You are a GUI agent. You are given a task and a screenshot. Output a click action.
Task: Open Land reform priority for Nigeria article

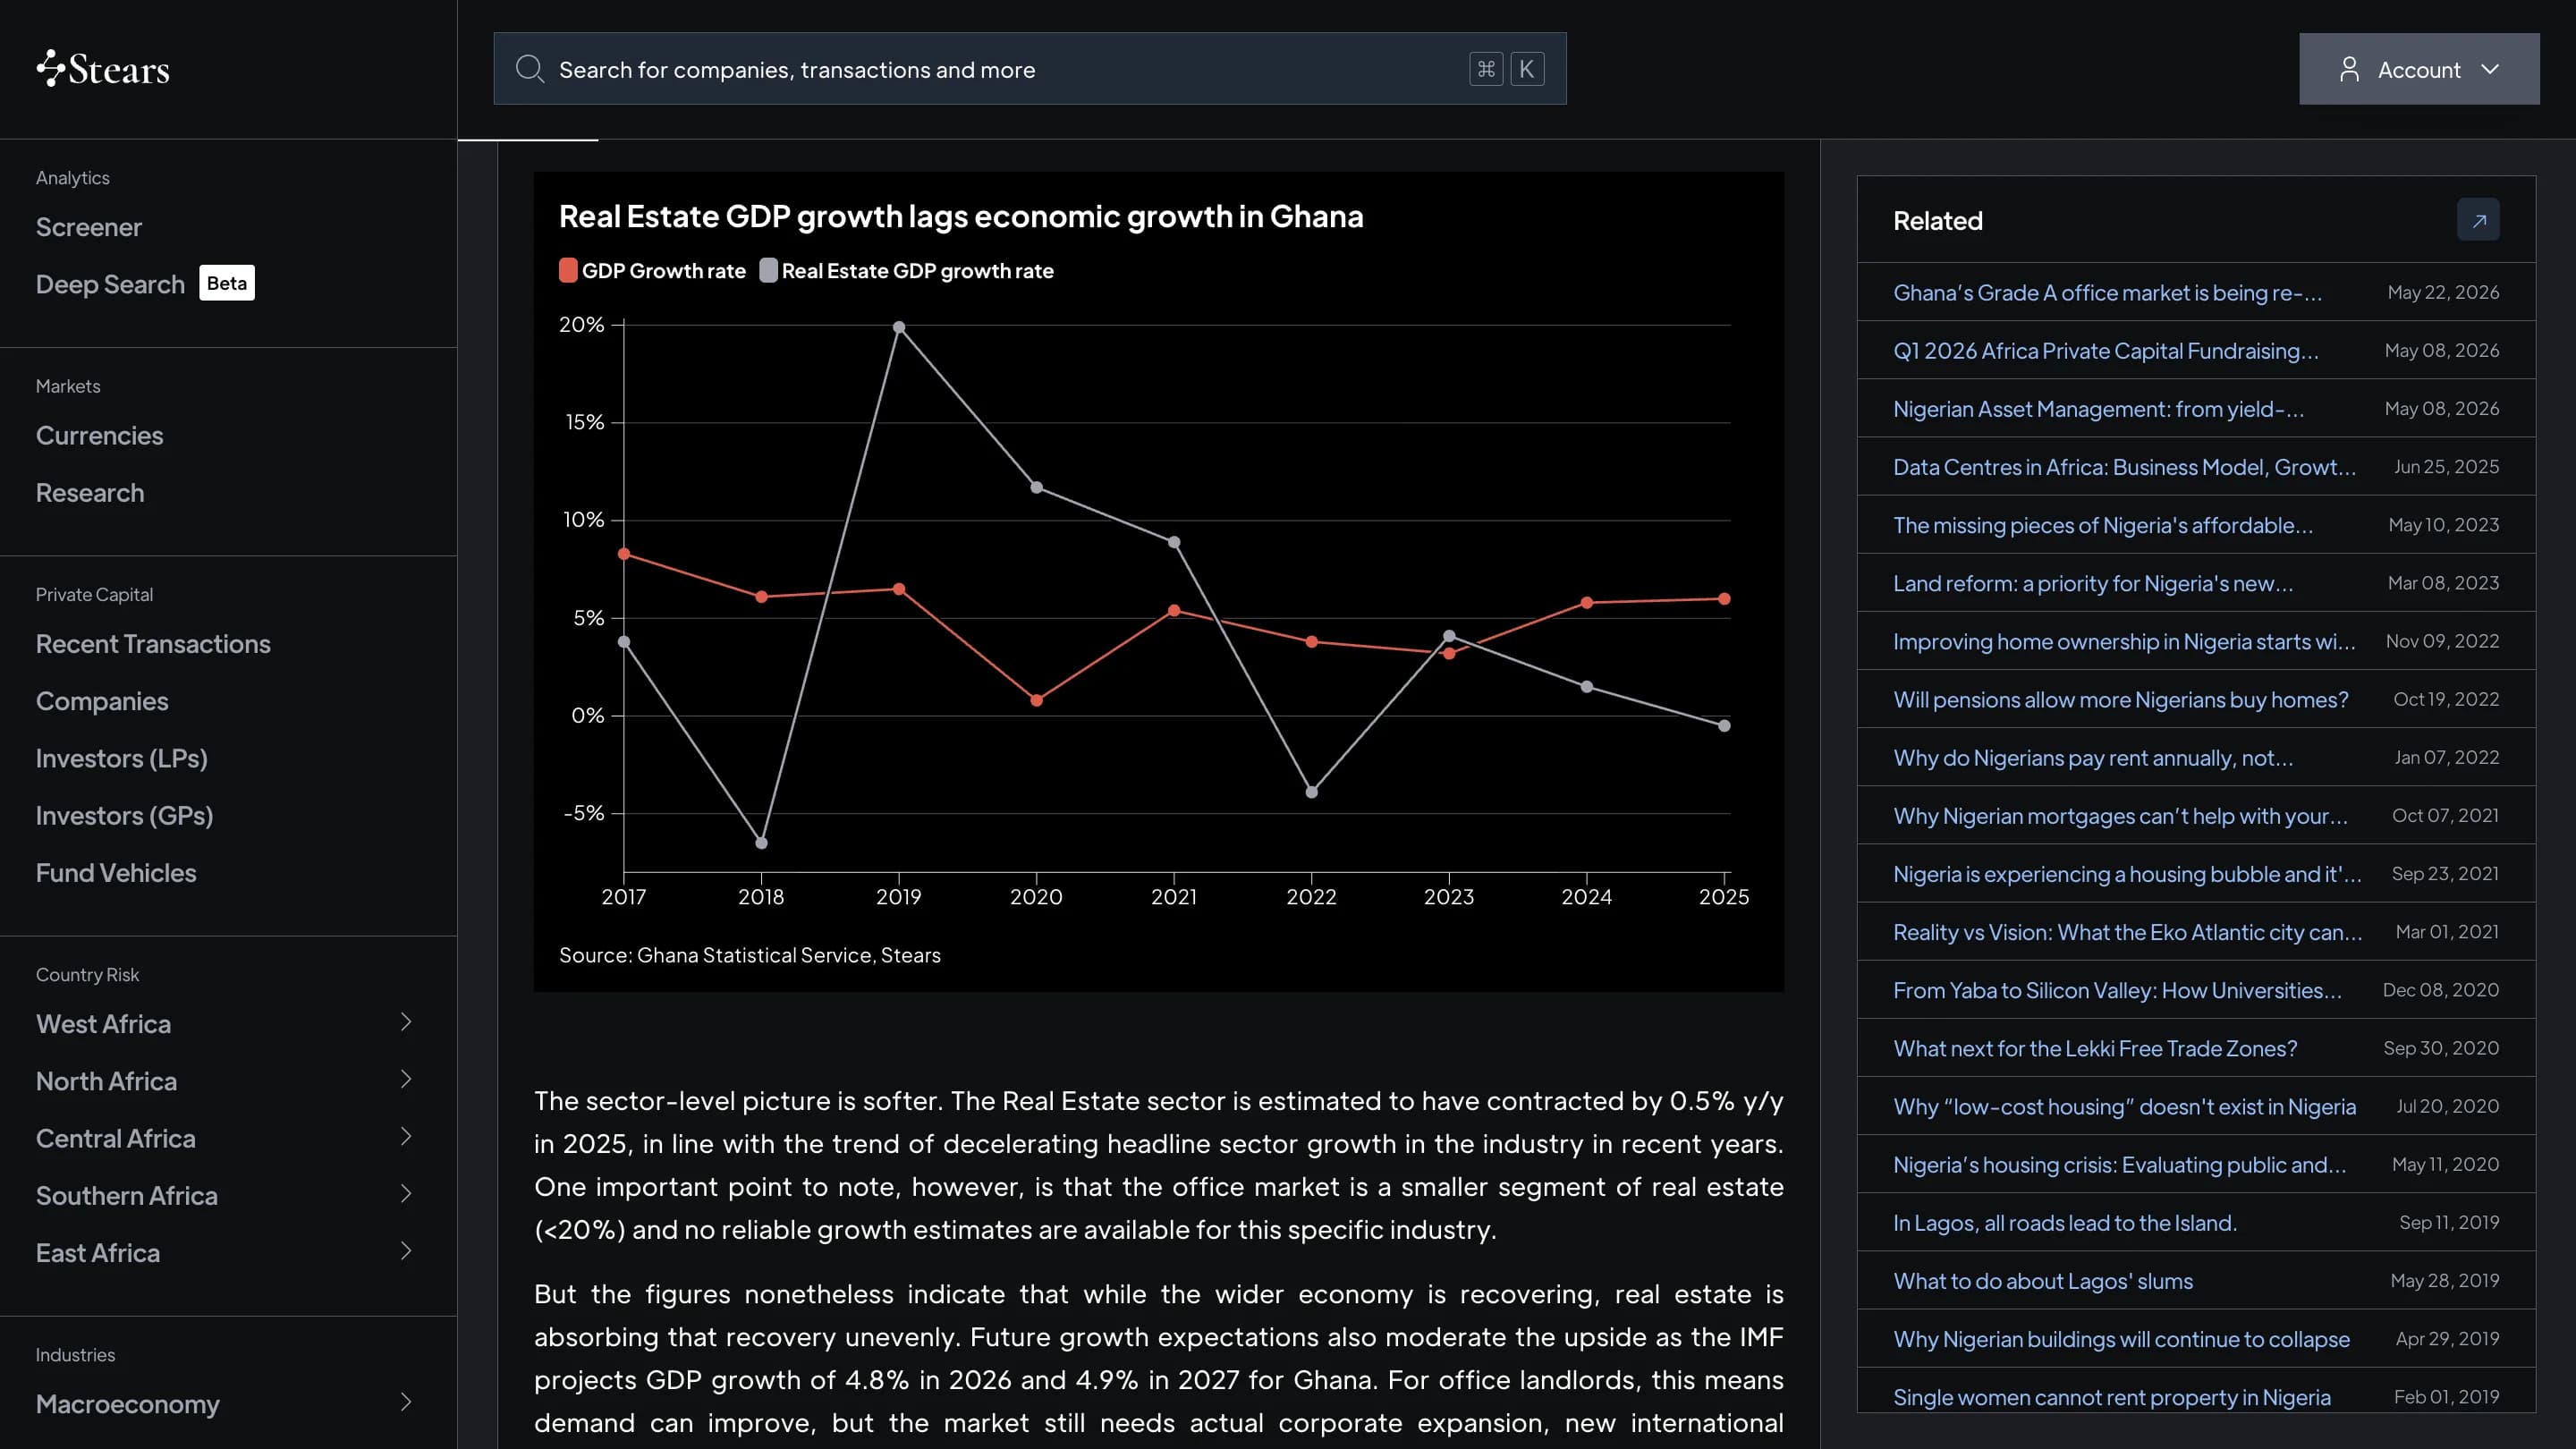click(2093, 583)
